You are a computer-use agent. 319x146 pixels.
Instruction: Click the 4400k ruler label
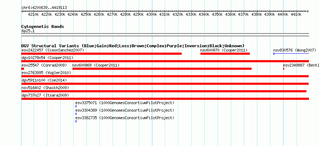click(283, 15)
